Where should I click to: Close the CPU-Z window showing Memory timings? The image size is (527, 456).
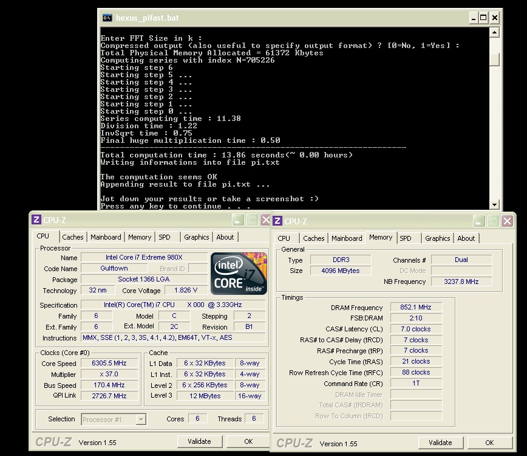coord(508,221)
